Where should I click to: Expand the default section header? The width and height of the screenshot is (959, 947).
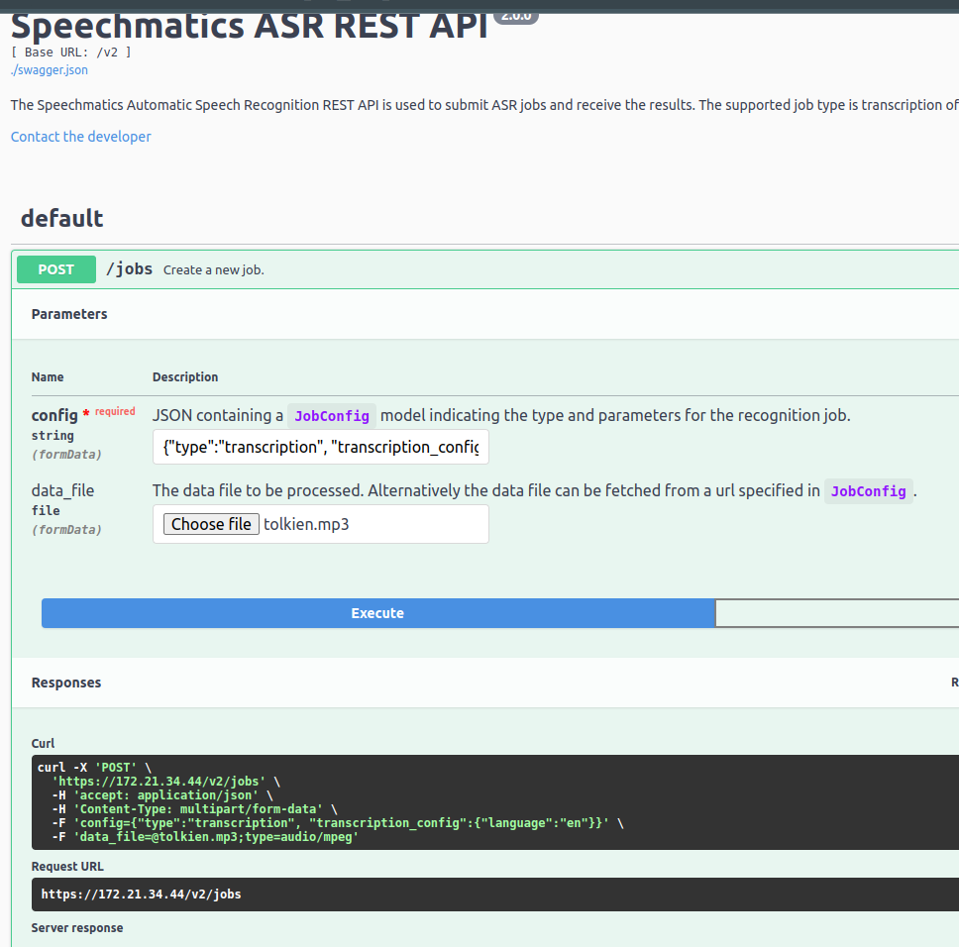[x=61, y=218]
